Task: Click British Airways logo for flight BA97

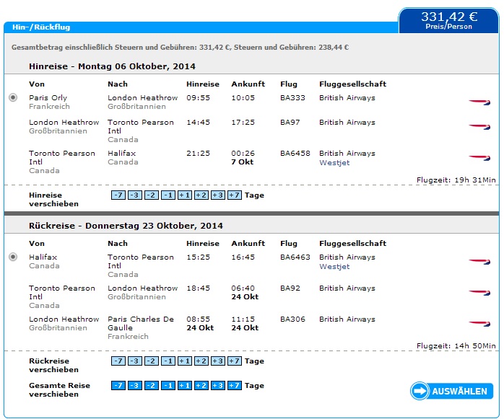Action: (479, 127)
